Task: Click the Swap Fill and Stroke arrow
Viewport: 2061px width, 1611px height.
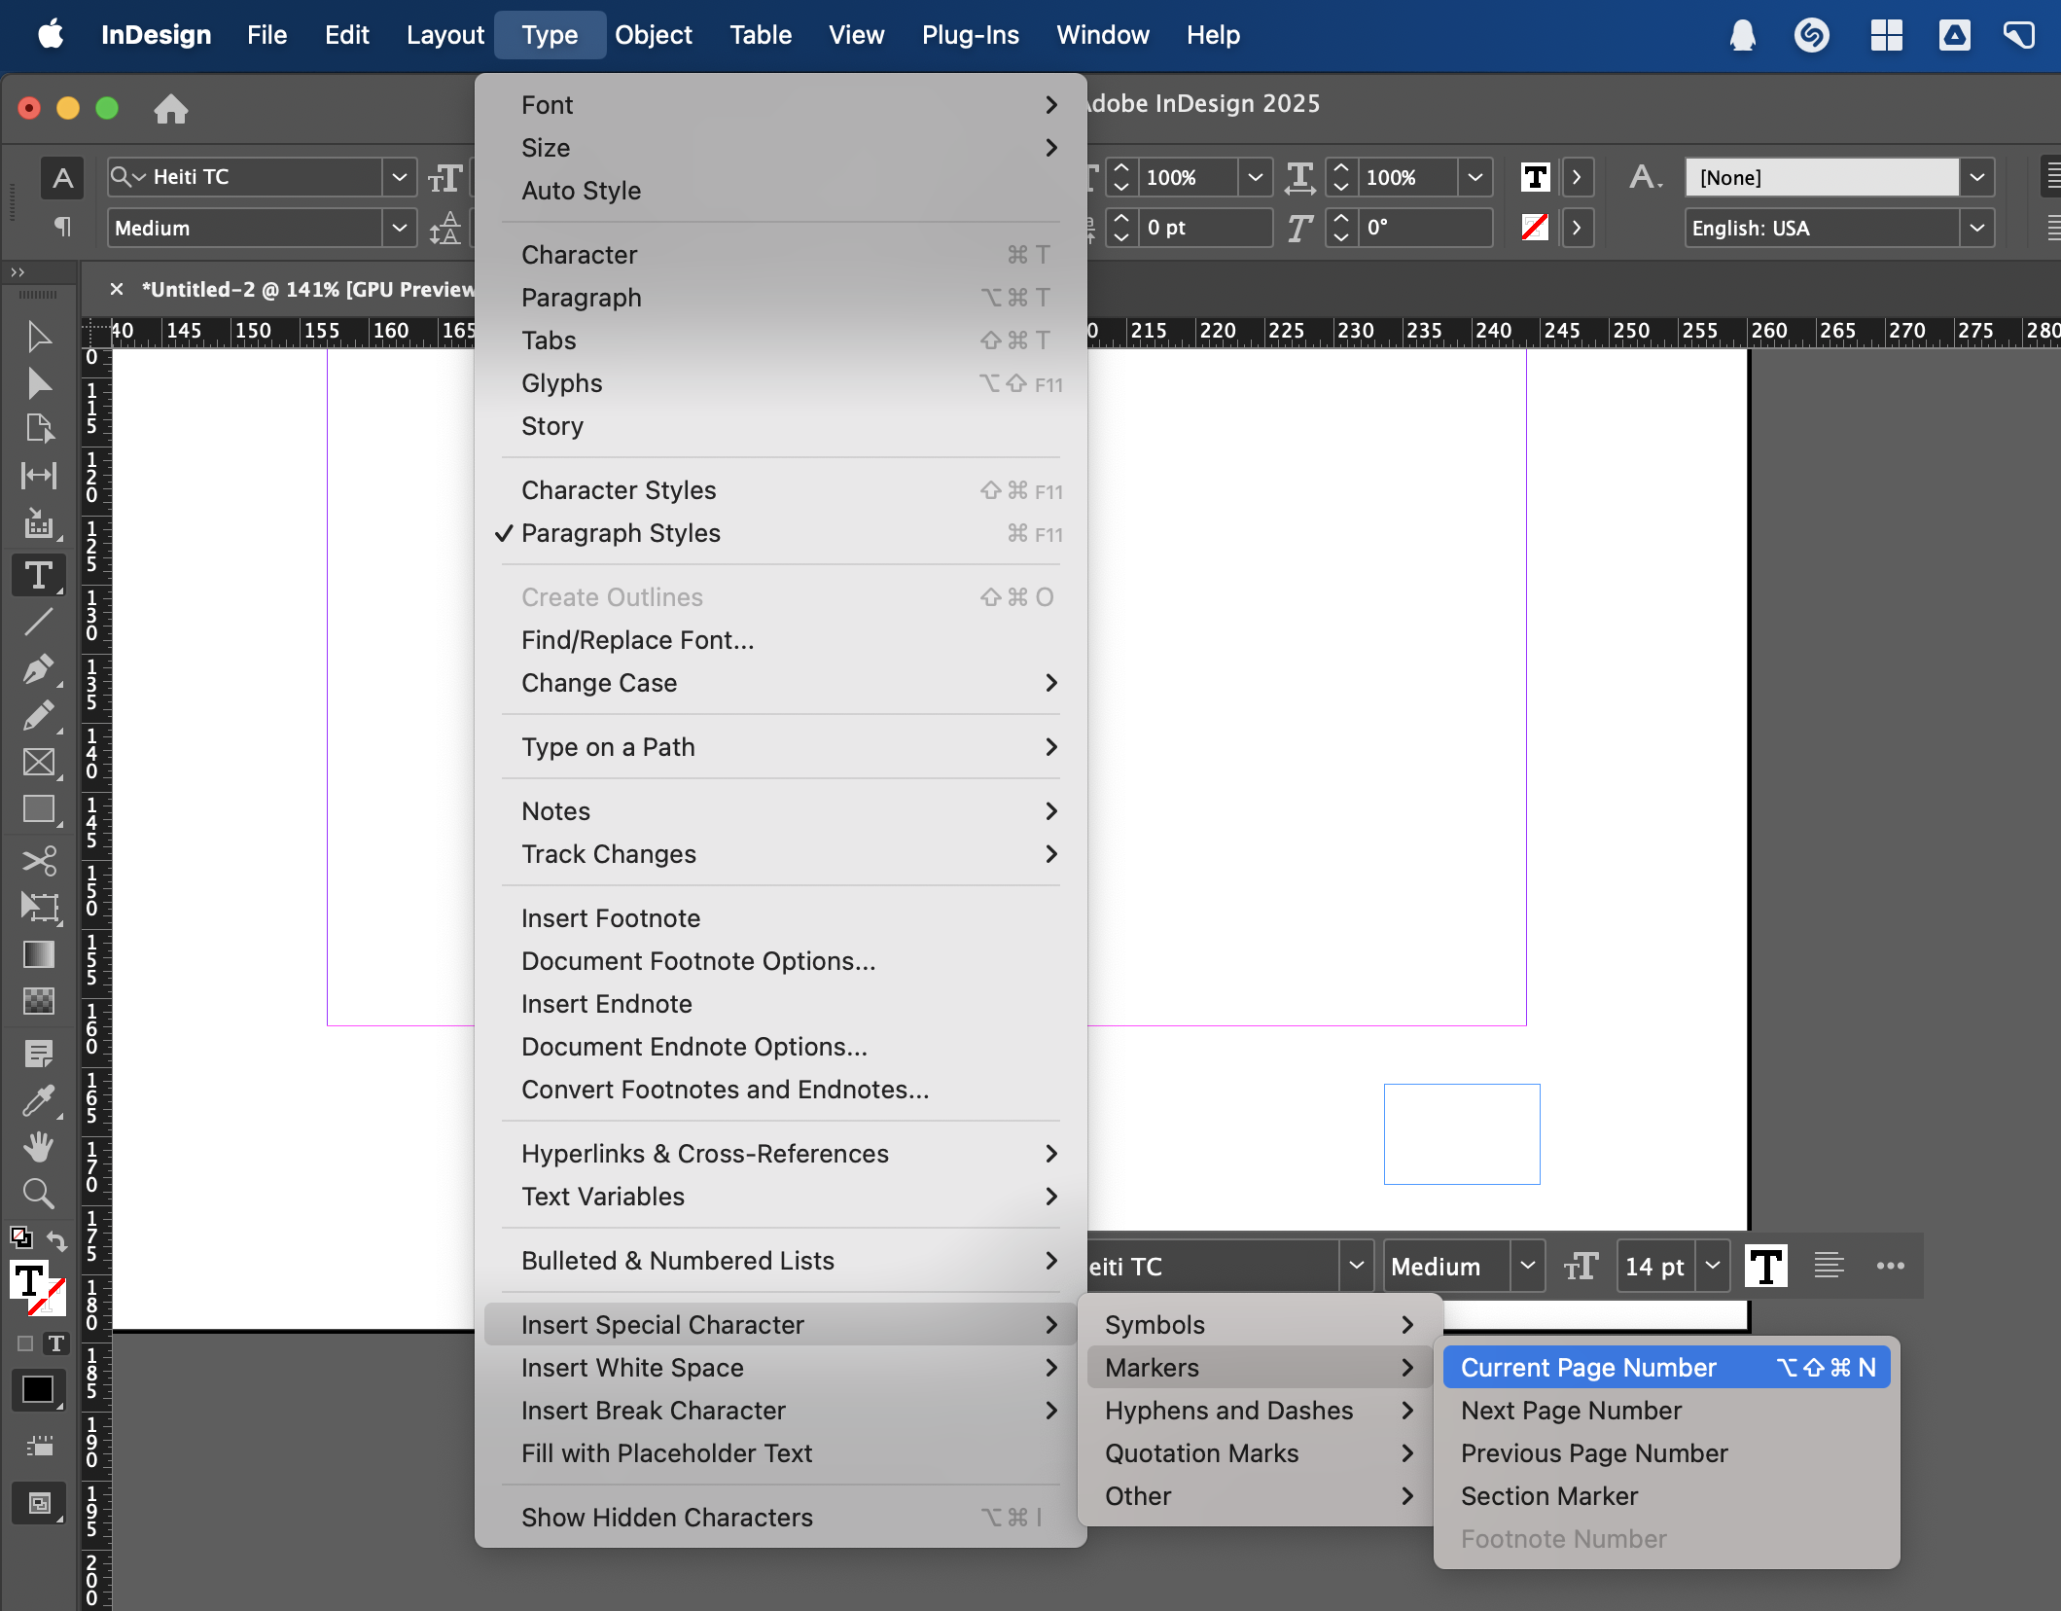Action: 57,1240
